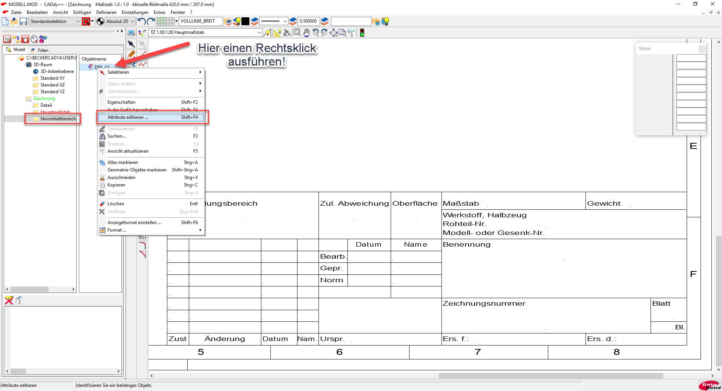The height and width of the screenshot is (391, 722).
Task: Choose Alles markieren in context menu
Action: (x=151, y=162)
